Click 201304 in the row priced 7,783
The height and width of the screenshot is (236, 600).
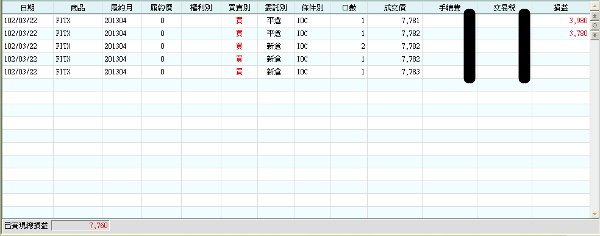coord(115,72)
